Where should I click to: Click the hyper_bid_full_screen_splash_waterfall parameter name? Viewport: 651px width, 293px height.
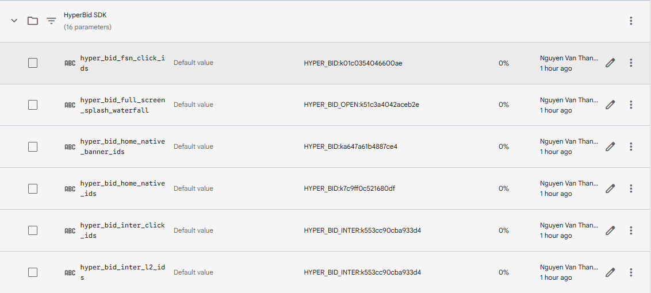pos(122,105)
